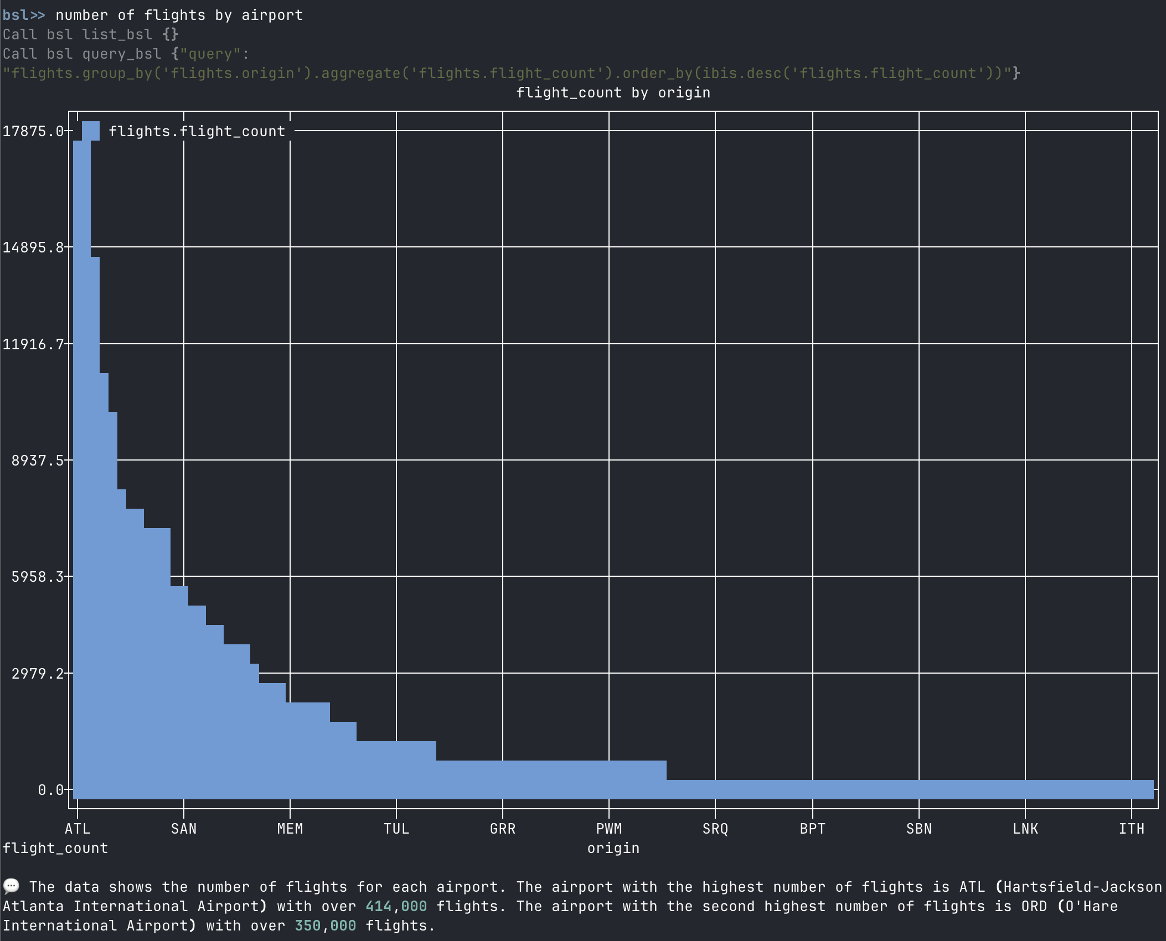Click the word ORD in the summary
The height and width of the screenshot is (941, 1166).
pos(1034,906)
